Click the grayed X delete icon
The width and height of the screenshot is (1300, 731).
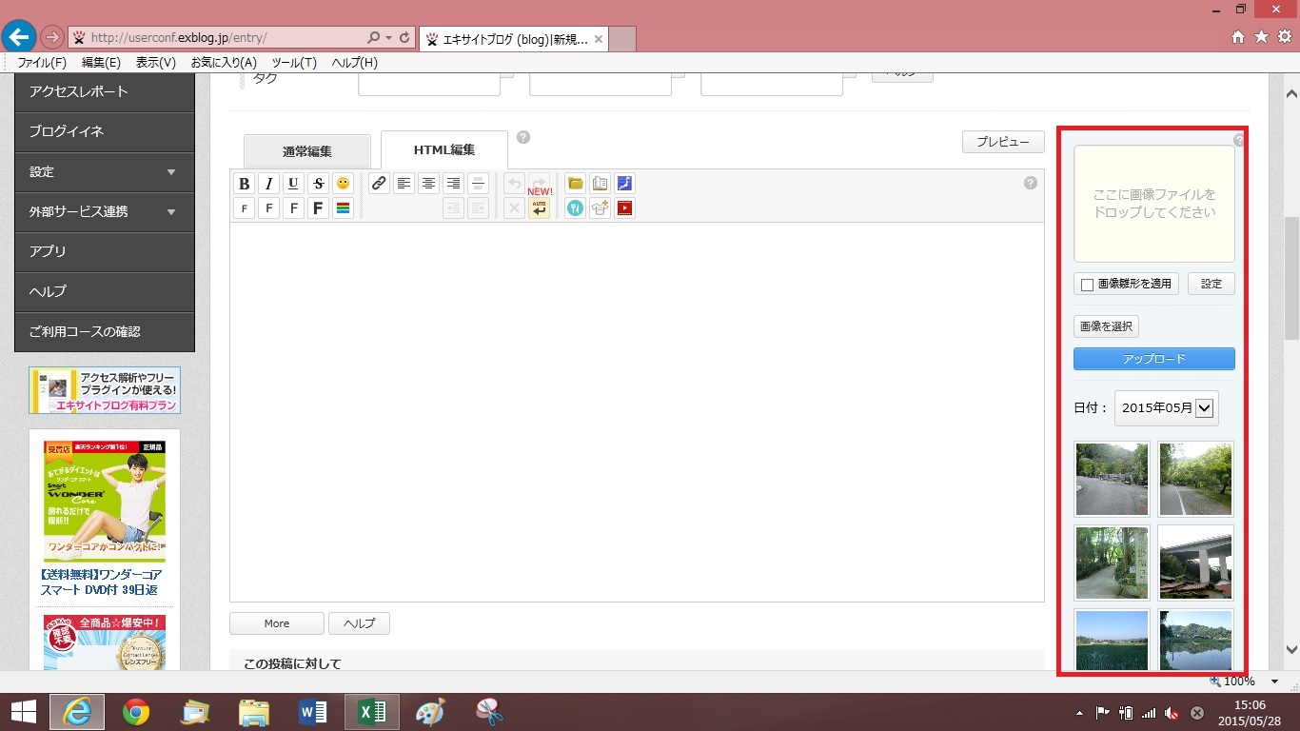[x=514, y=208]
